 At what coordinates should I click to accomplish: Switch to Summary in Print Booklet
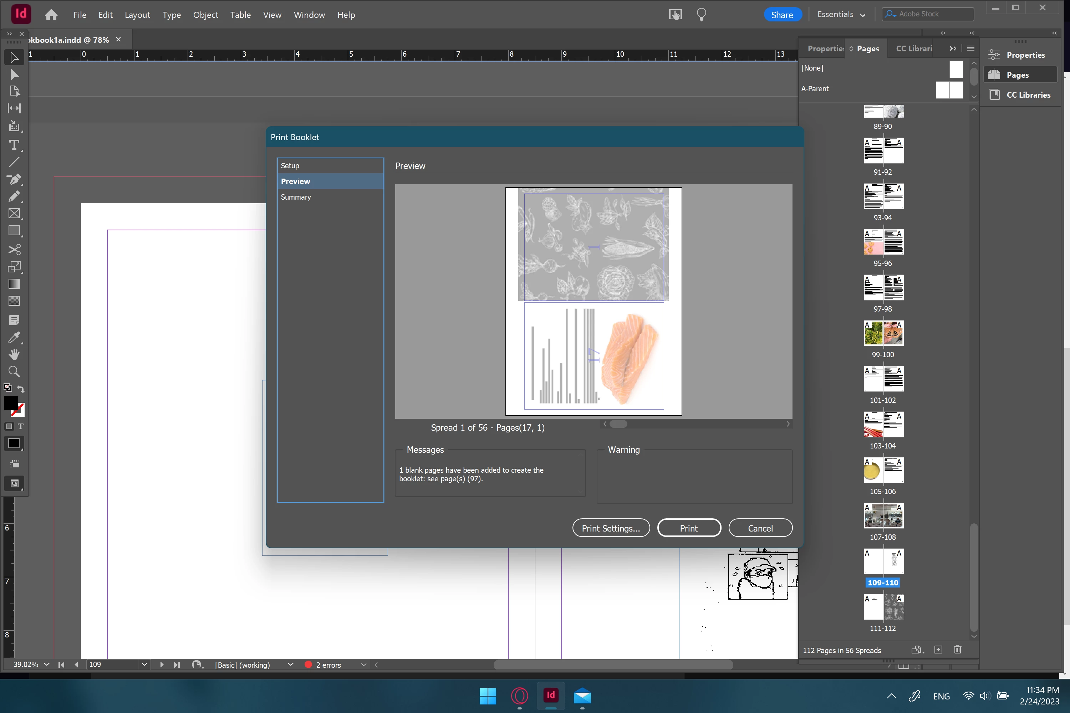click(296, 197)
